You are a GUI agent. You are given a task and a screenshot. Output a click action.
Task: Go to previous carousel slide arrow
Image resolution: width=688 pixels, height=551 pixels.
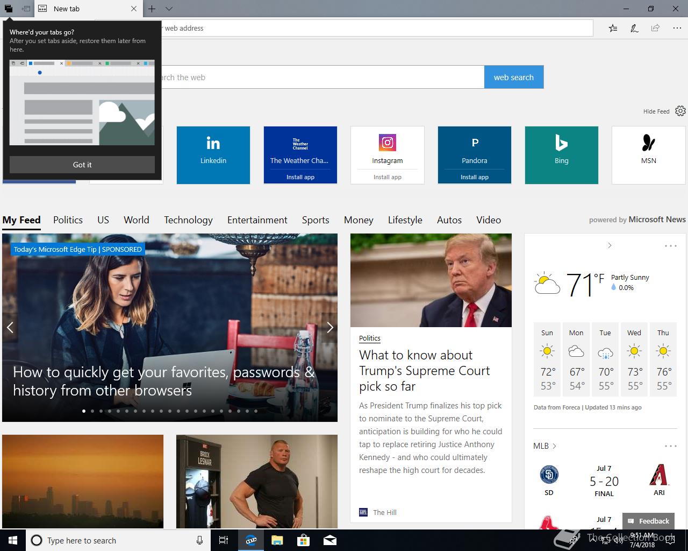click(x=10, y=327)
